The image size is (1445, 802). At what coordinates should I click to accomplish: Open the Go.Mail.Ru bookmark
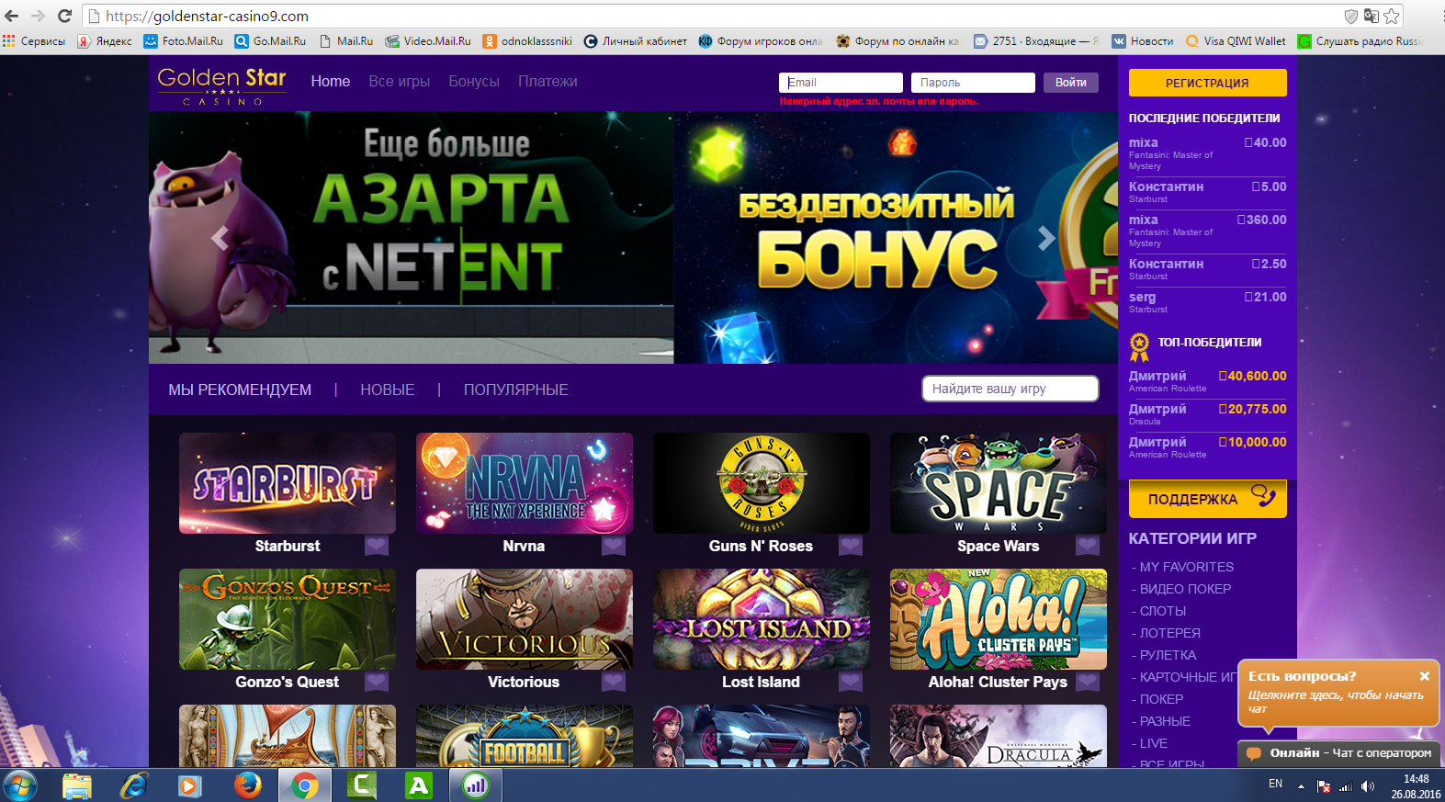coord(270,41)
